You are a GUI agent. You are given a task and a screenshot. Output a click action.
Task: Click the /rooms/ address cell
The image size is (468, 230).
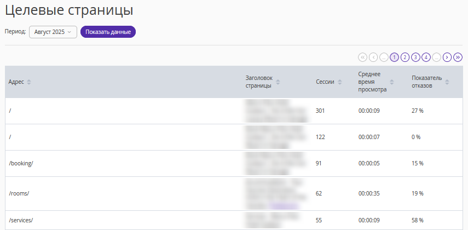pyautogui.click(x=19, y=193)
